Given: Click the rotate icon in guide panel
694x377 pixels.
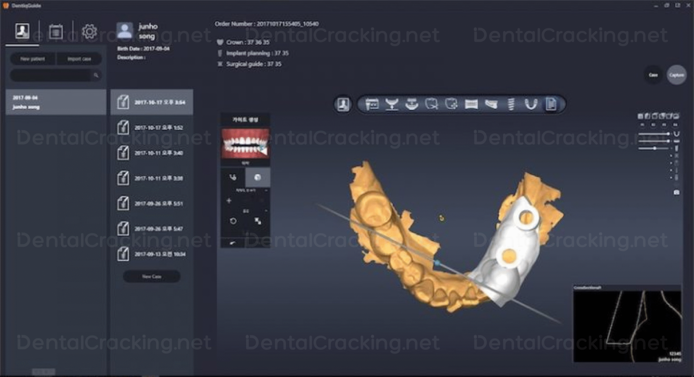Looking at the screenshot, I should pos(233,221).
